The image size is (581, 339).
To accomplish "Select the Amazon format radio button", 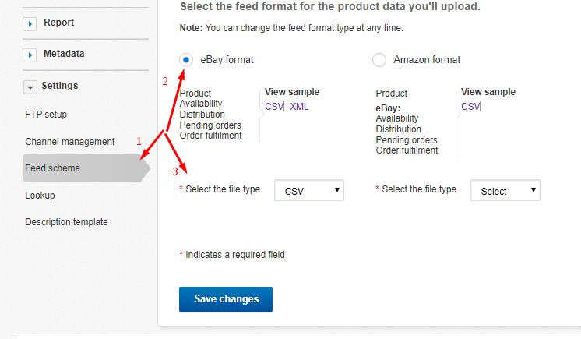I will click(x=379, y=60).
